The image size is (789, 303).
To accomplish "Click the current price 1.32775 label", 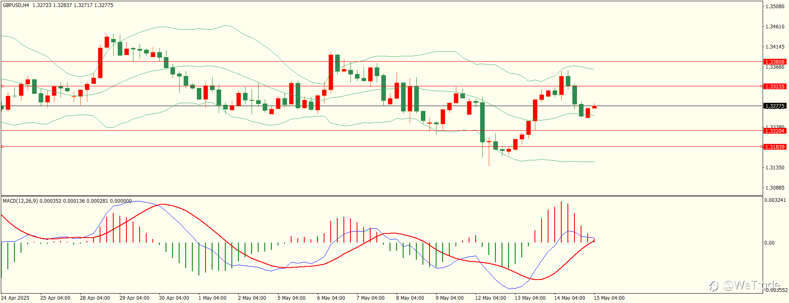I will click(x=775, y=106).
